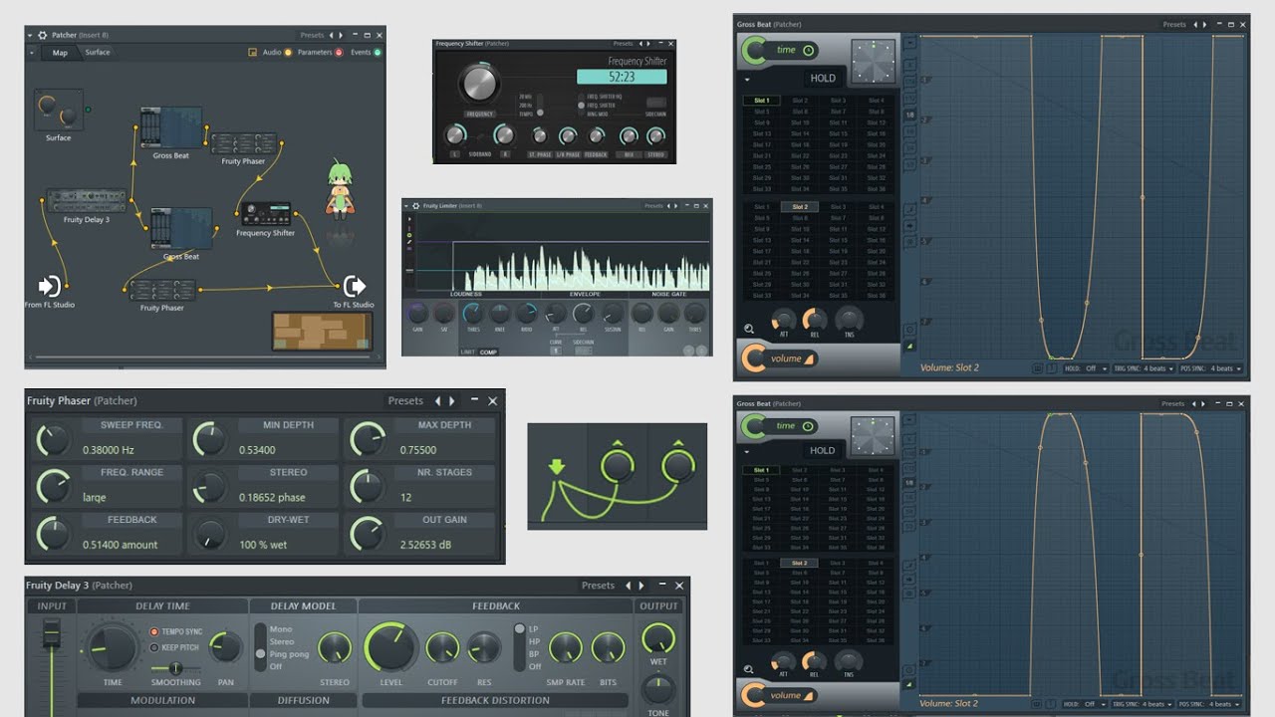This screenshot has width=1275, height=717.
Task: Click the Feedback knob in Frequency Shifter
Action: coord(596,136)
